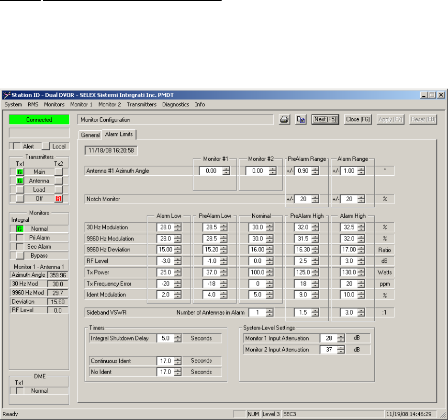Adjust the Azimuth PreAlarm Range 0.90 spinner
The width and height of the screenshot is (448, 420).
tap(315, 170)
